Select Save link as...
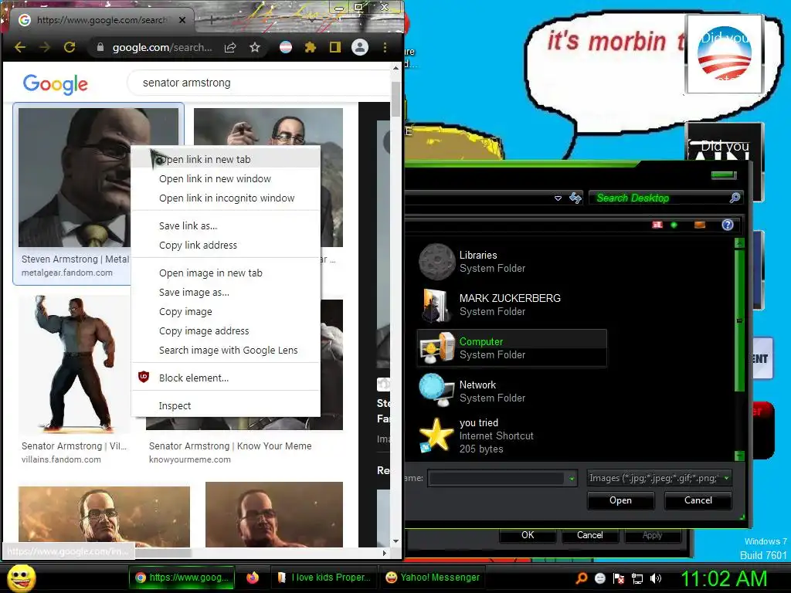Viewport: 791px width, 593px height. 226,226
